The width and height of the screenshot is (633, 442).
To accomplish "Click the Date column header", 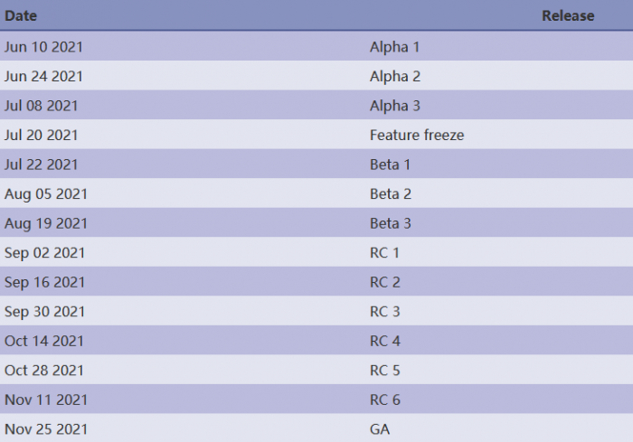I will point(21,15).
